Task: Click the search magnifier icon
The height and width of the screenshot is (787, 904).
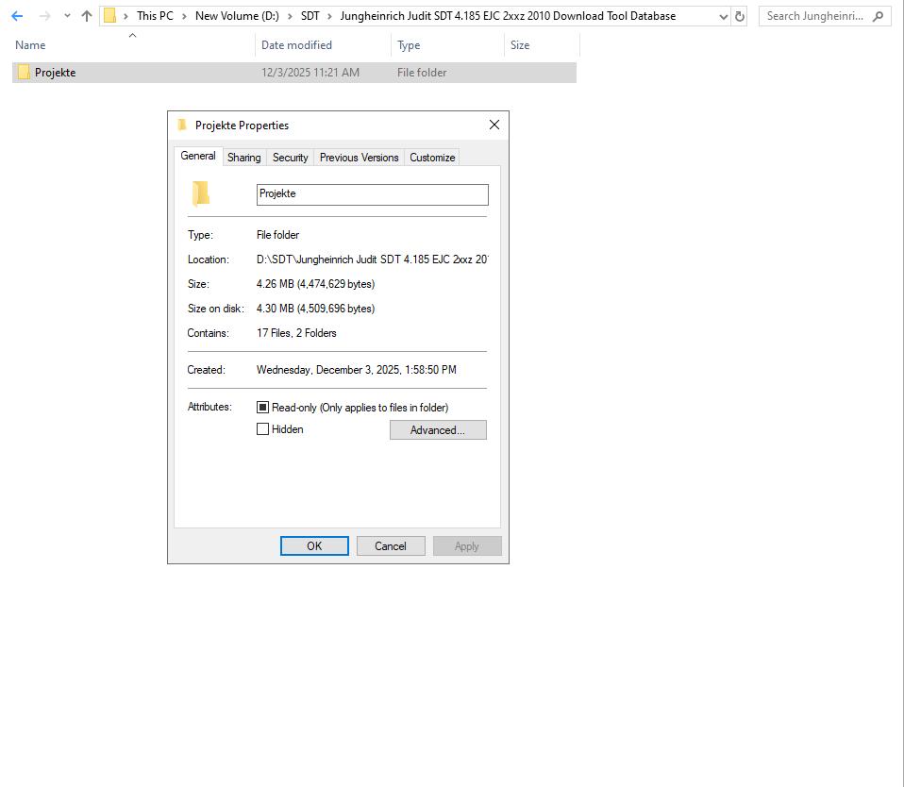Action: (879, 16)
